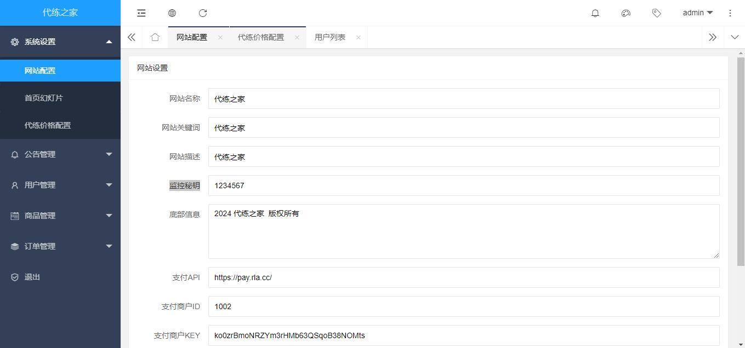Screen dimensions: 745x348
Task: Click the scrollbar down arrow
Action: (741, 344)
